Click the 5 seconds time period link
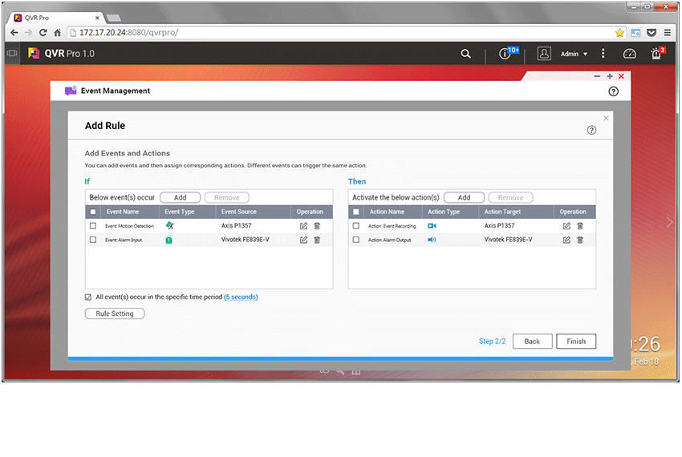This screenshot has width=682, height=457. (x=241, y=297)
